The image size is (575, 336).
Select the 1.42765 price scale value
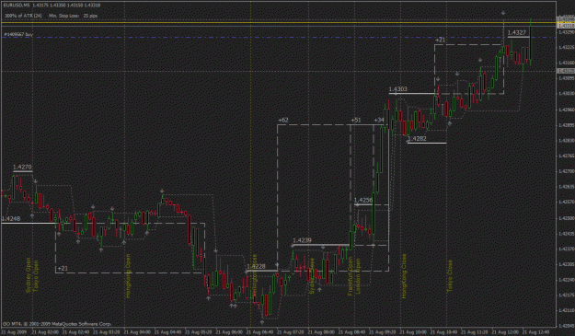pyautogui.click(x=566, y=156)
